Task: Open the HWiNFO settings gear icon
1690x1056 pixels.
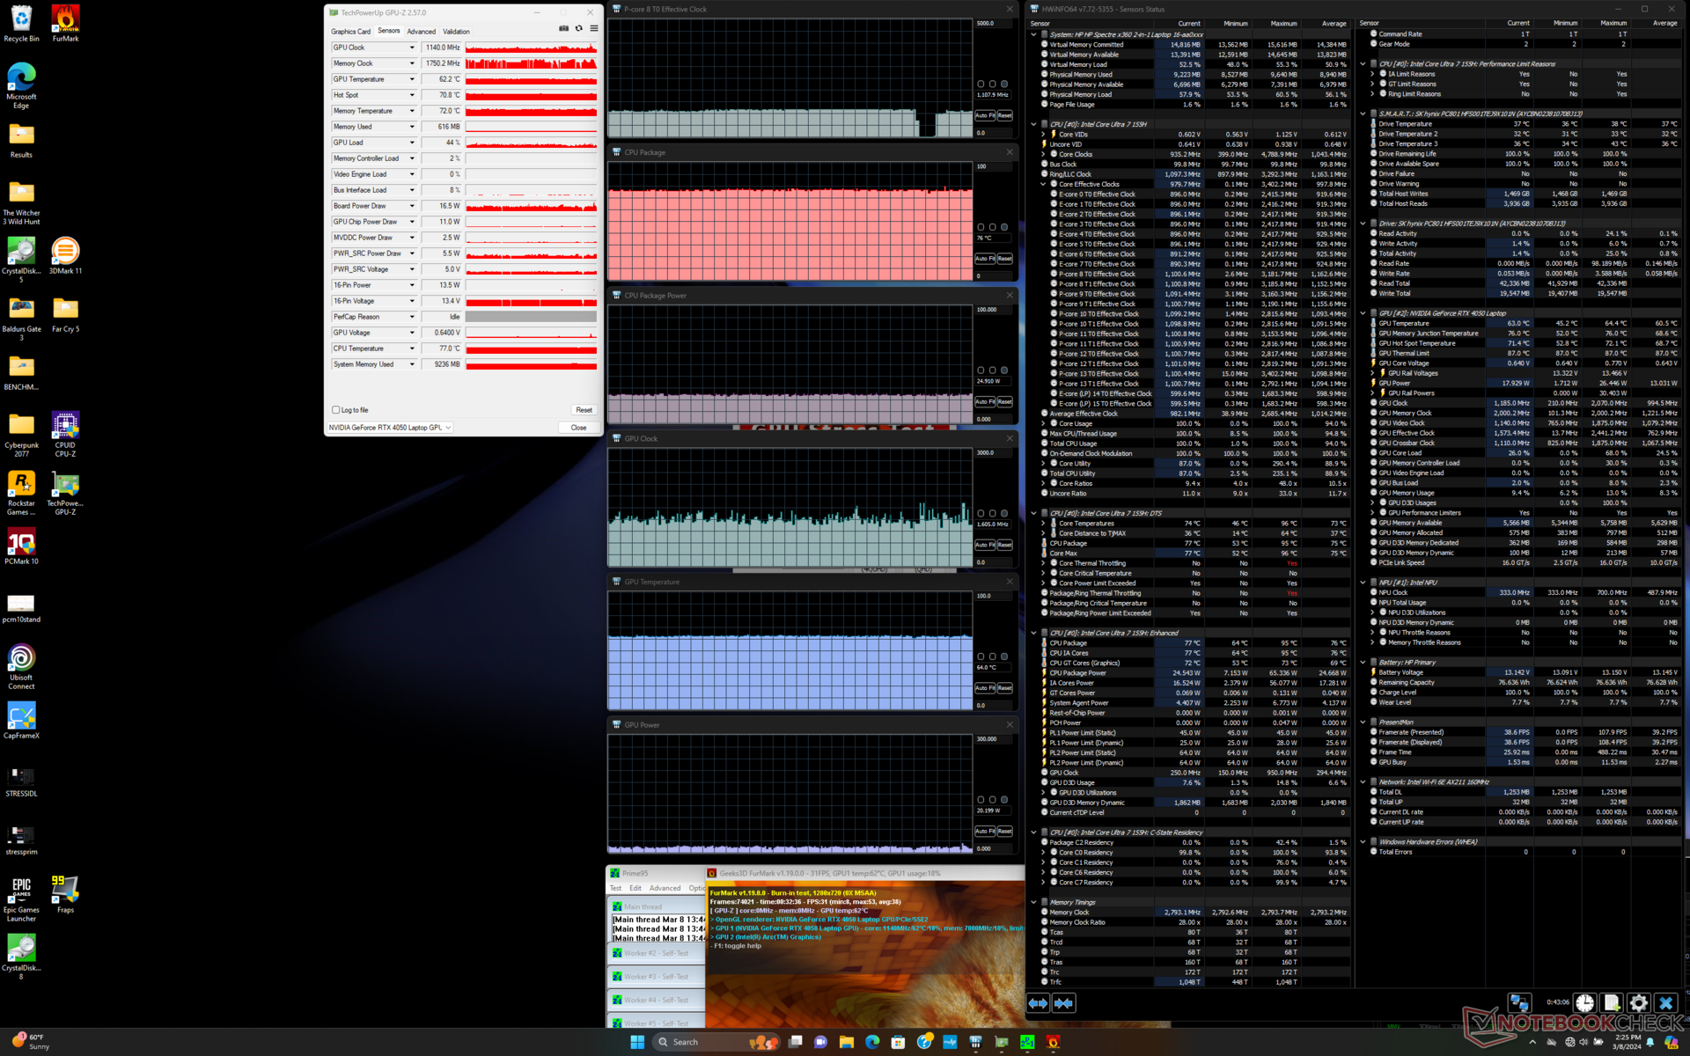Action: (1638, 1003)
